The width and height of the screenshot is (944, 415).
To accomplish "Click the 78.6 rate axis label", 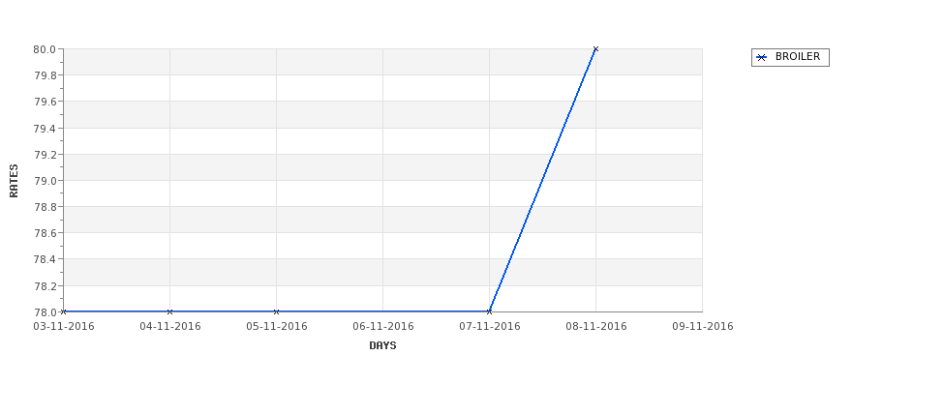I will 45,233.
